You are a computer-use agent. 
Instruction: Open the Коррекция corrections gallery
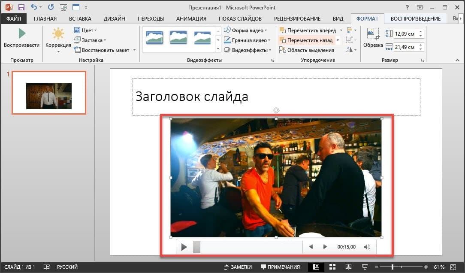pyautogui.click(x=58, y=40)
